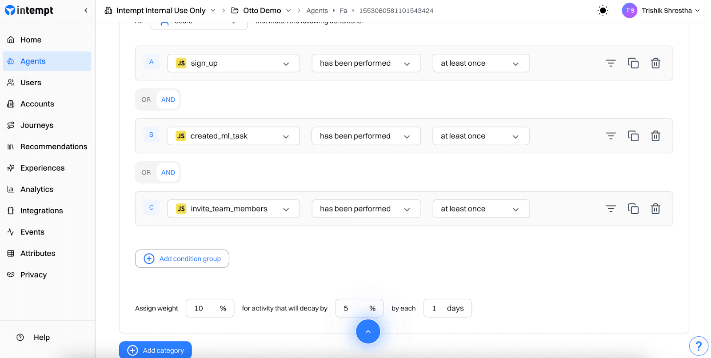Open the Analytics sidebar item
The image size is (711, 358).
point(36,189)
